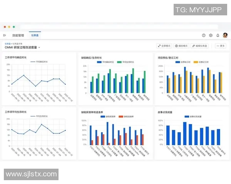Click the help question mark icon
The height and width of the screenshot is (184, 231).
tap(204, 35)
